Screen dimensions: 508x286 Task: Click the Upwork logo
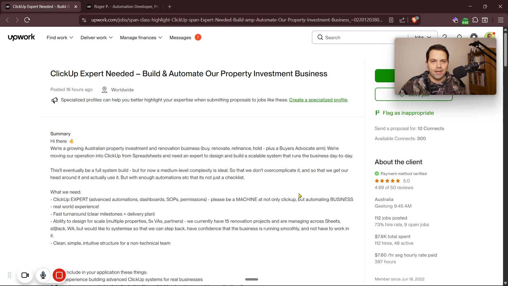[x=21, y=37]
